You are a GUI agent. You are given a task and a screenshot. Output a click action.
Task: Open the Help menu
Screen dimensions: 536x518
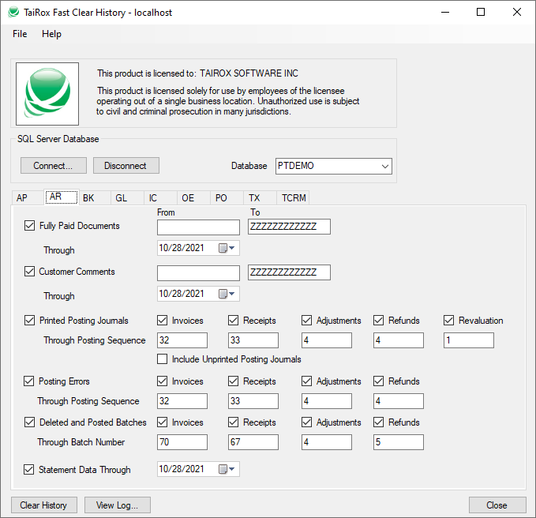51,34
